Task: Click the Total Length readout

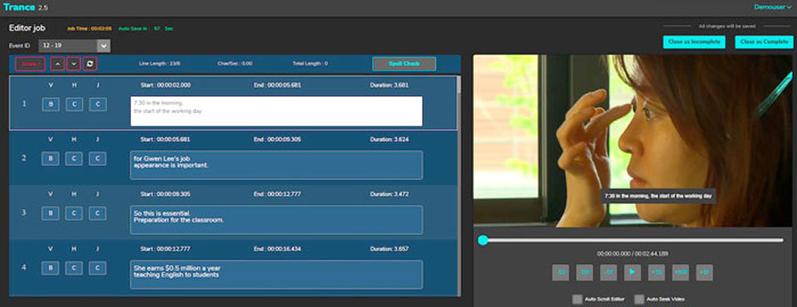Action: point(310,64)
